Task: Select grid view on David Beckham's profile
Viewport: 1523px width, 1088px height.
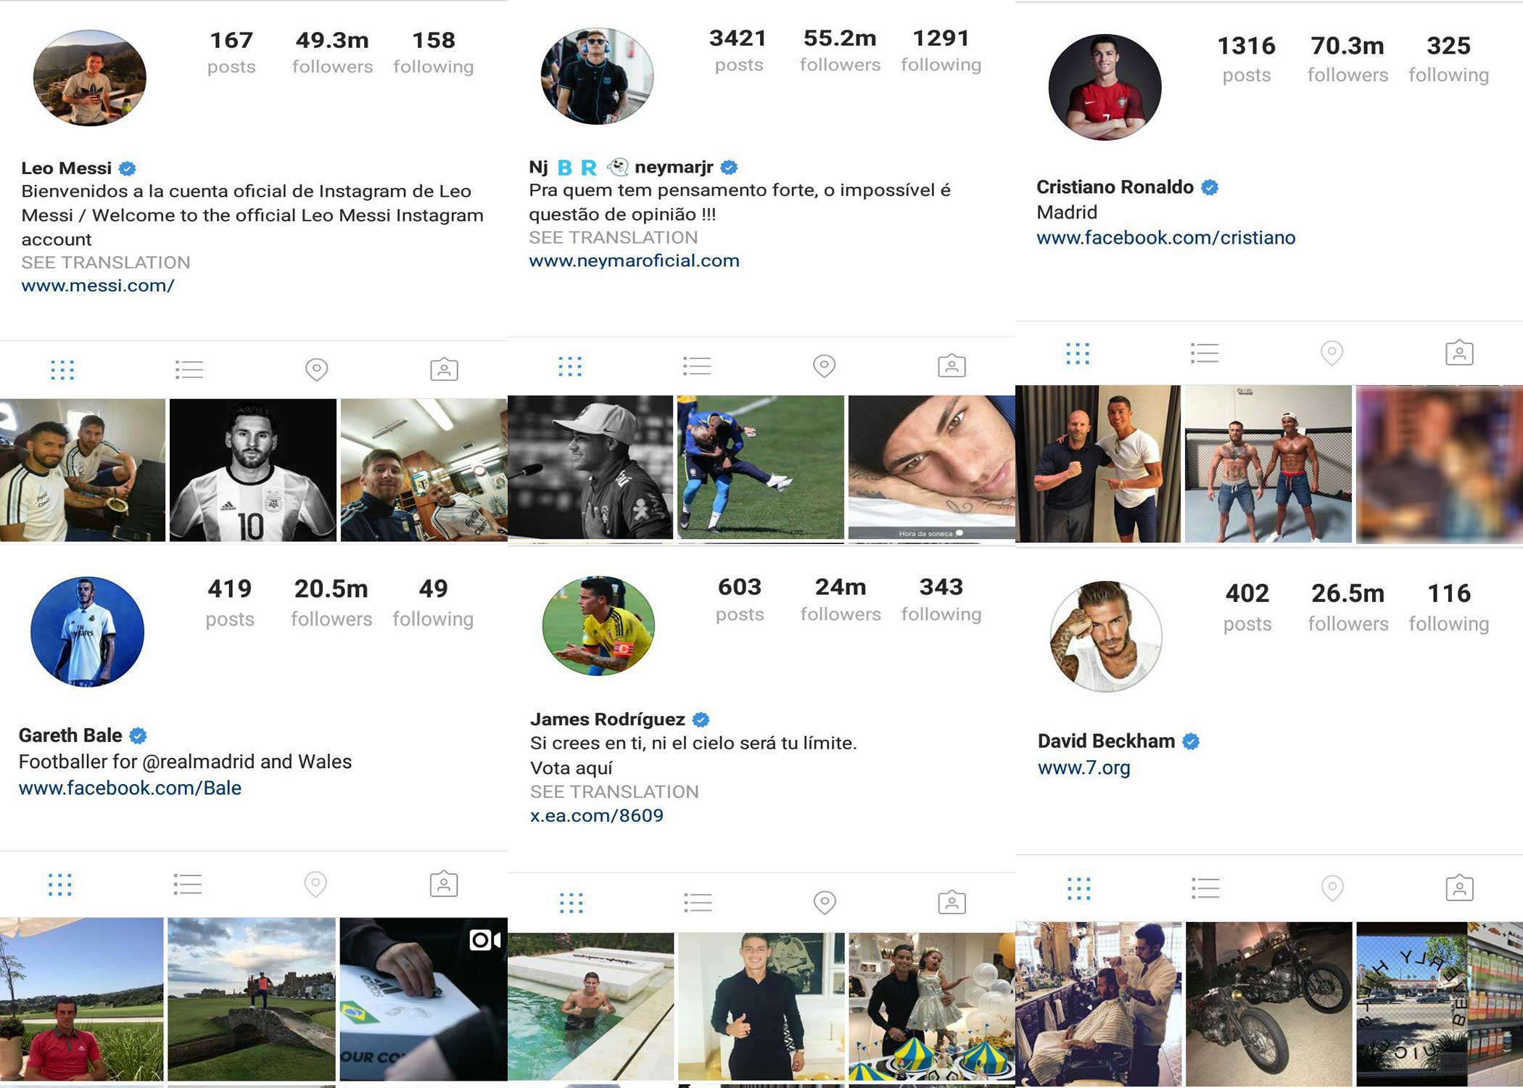Action: tap(1078, 889)
